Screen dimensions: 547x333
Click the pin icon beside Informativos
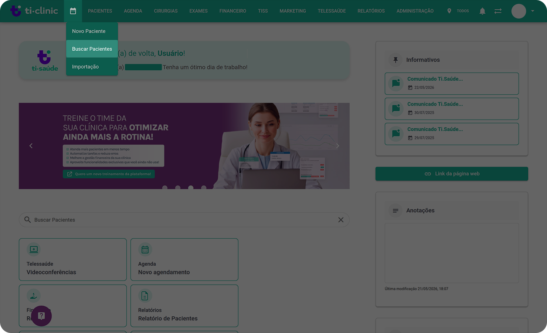pyautogui.click(x=395, y=60)
